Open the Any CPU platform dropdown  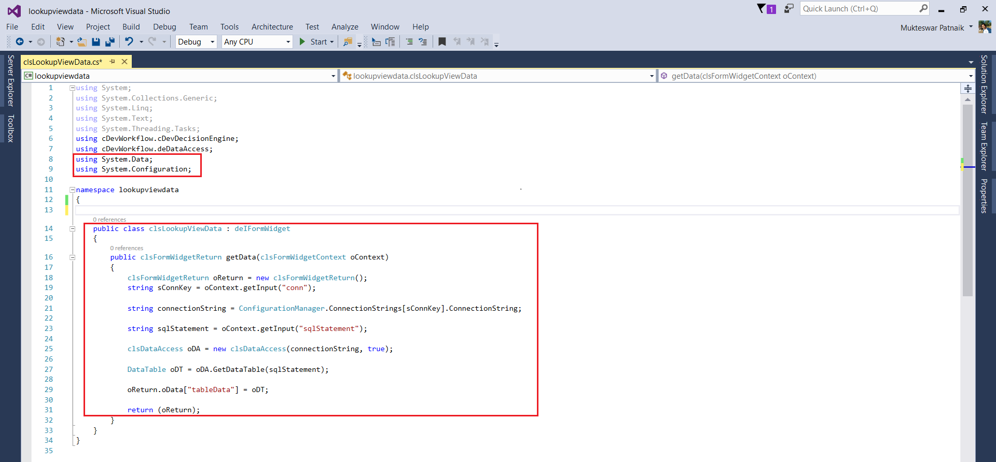[x=257, y=42]
